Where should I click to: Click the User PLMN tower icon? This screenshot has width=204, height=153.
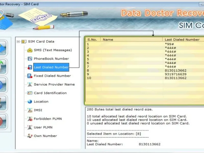(30, 127)
